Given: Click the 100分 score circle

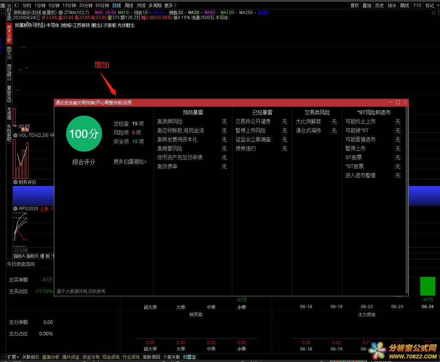Looking at the screenshot, I should (x=84, y=134).
